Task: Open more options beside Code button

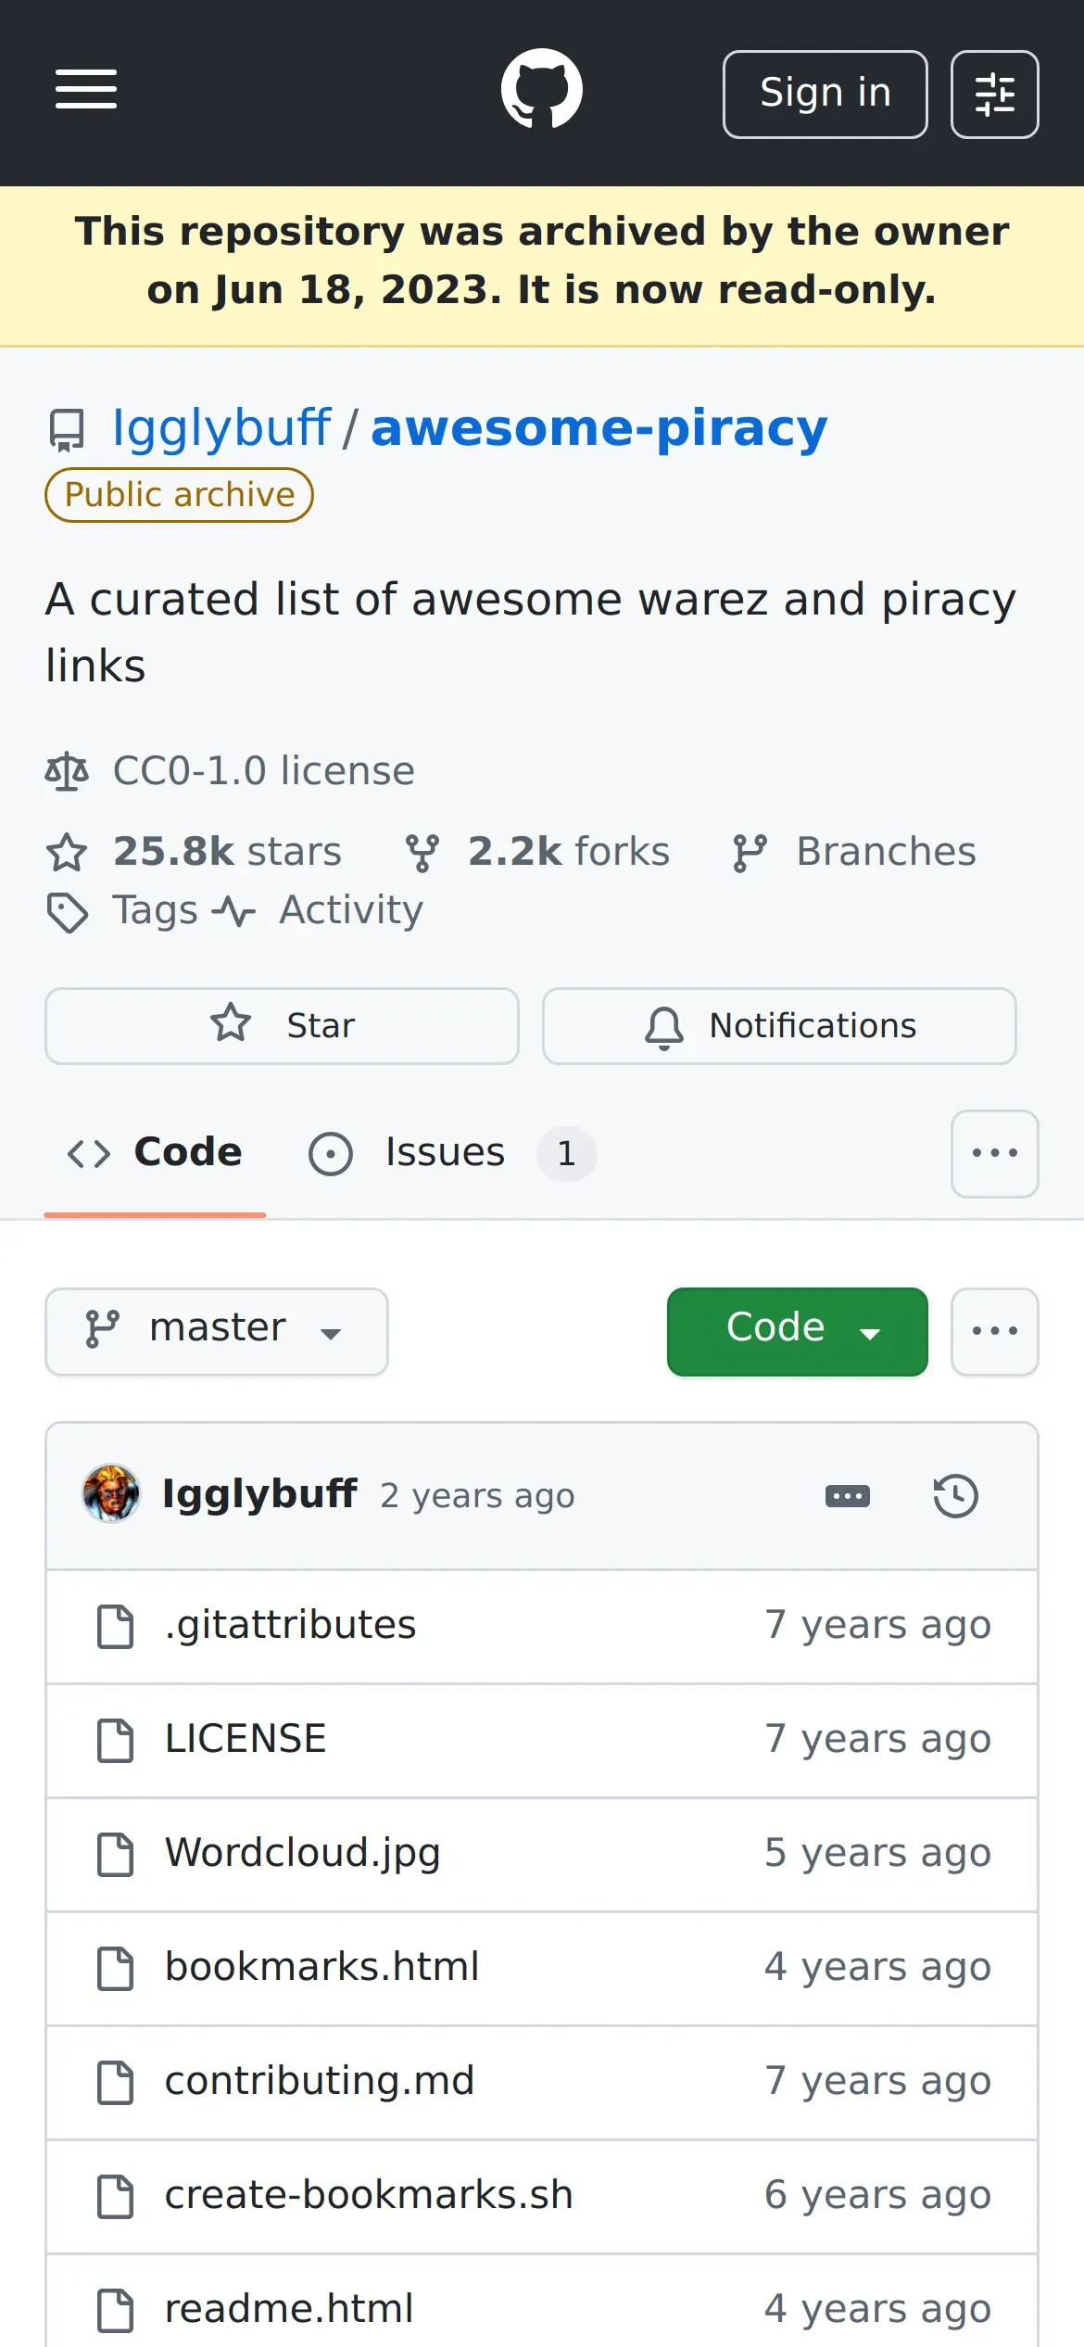Action: pos(994,1331)
